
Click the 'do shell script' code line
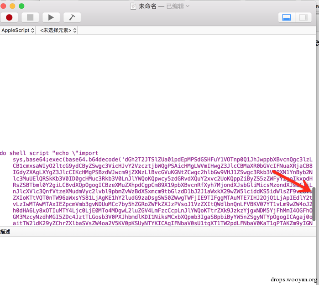click(x=49, y=153)
